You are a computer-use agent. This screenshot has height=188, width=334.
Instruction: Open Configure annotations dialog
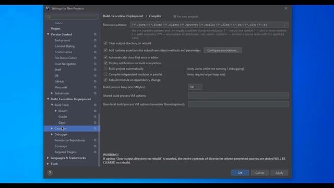coord(223,50)
